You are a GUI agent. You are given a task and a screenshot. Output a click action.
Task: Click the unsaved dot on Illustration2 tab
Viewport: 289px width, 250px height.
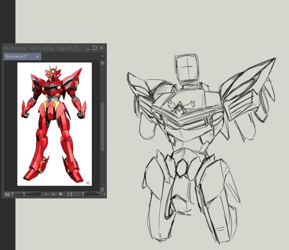click(37, 57)
